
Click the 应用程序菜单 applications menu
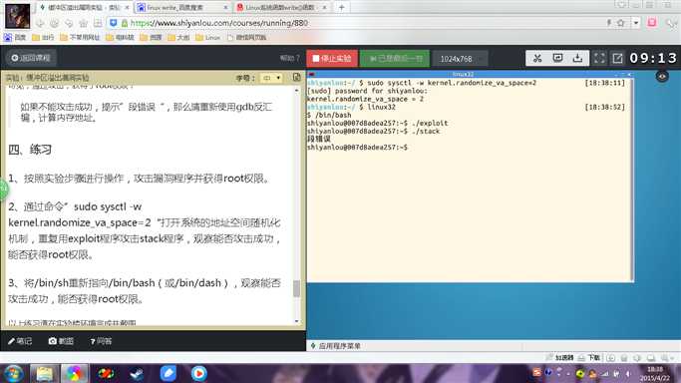[x=335, y=346]
